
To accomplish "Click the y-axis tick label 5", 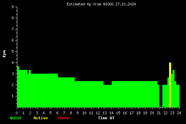I will [x=13, y=51].
